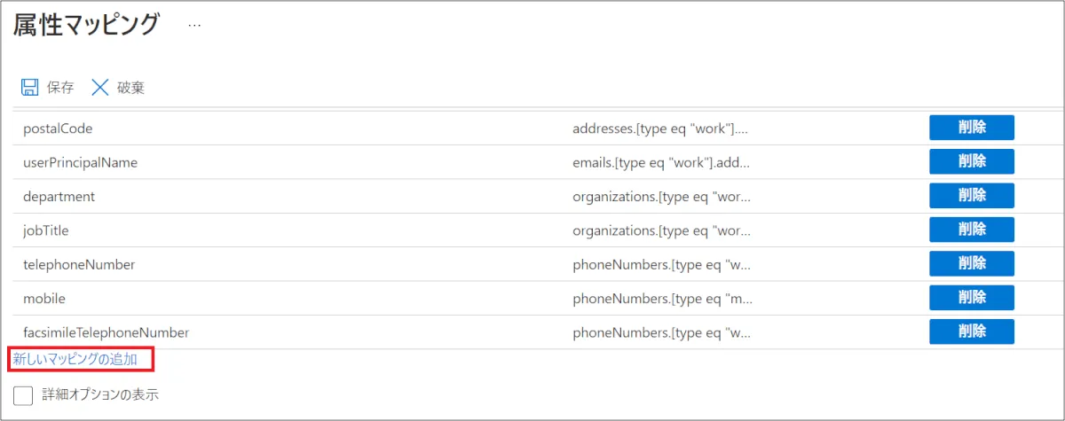
Task: Select the facsimileTelephoneNumber attribute entry
Action: click(106, 332)
